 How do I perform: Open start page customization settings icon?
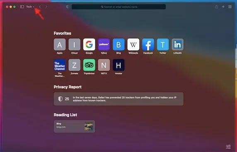click(x=228, y=147)
